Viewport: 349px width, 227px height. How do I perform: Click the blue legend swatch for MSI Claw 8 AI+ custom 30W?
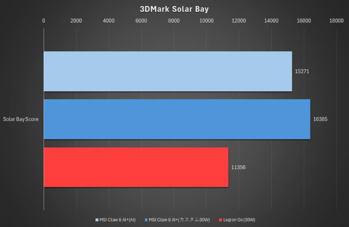point(146,220)
